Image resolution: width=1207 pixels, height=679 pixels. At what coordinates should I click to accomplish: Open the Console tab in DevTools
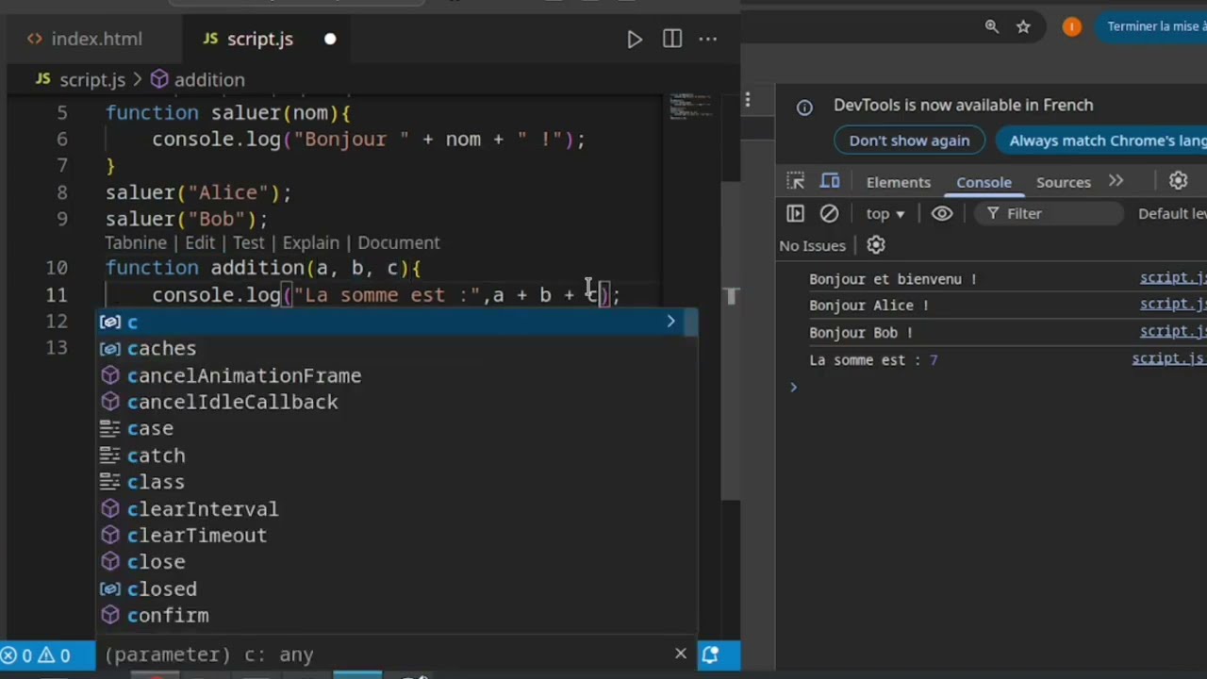pos(984,182)
